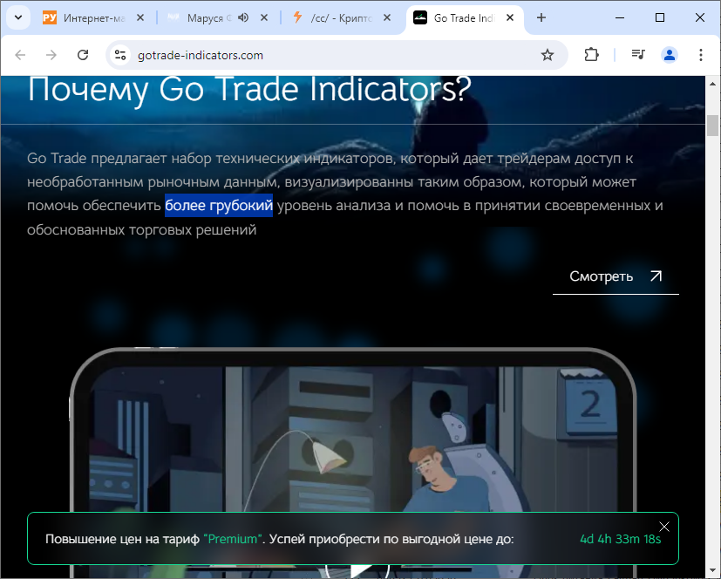Screen dimensions: 721x579
Task: Open a new browser tab
Action: click(541, 18)
